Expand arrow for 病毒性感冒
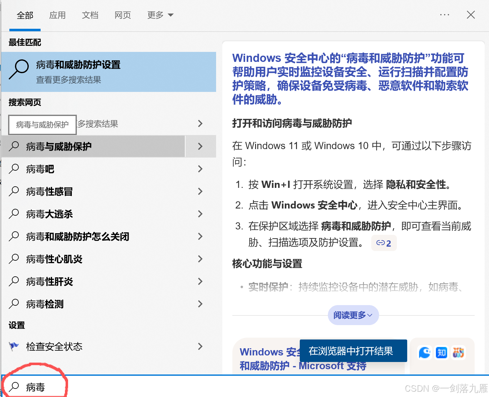 pos(200,191)
